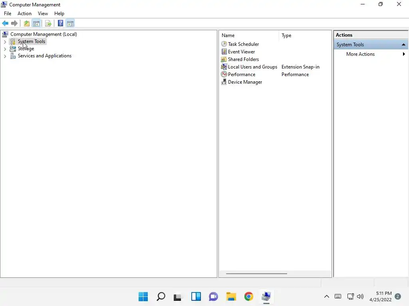Click the Local Users and Groups icon

coord(224,67)
